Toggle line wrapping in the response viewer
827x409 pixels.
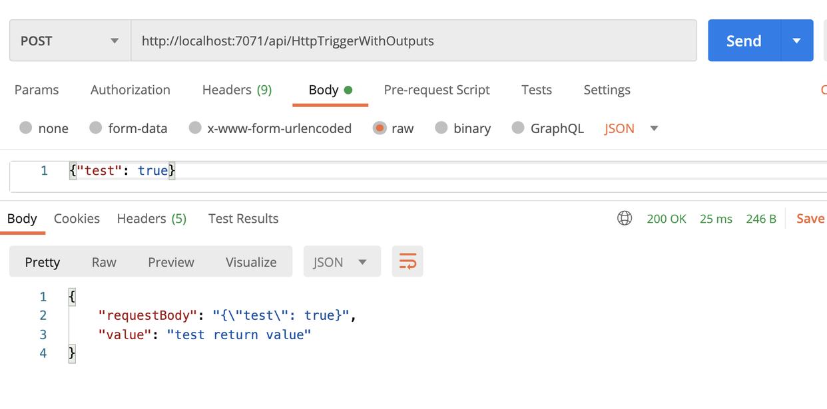coord(407,261)
